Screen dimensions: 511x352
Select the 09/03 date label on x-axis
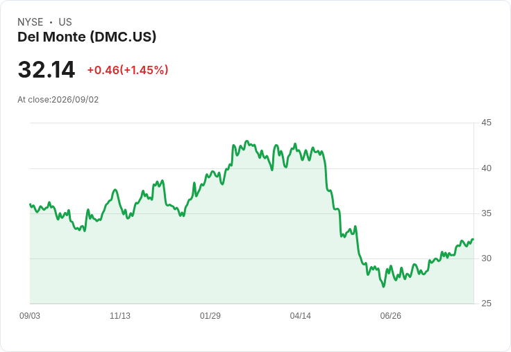click(x=30, y=315)
